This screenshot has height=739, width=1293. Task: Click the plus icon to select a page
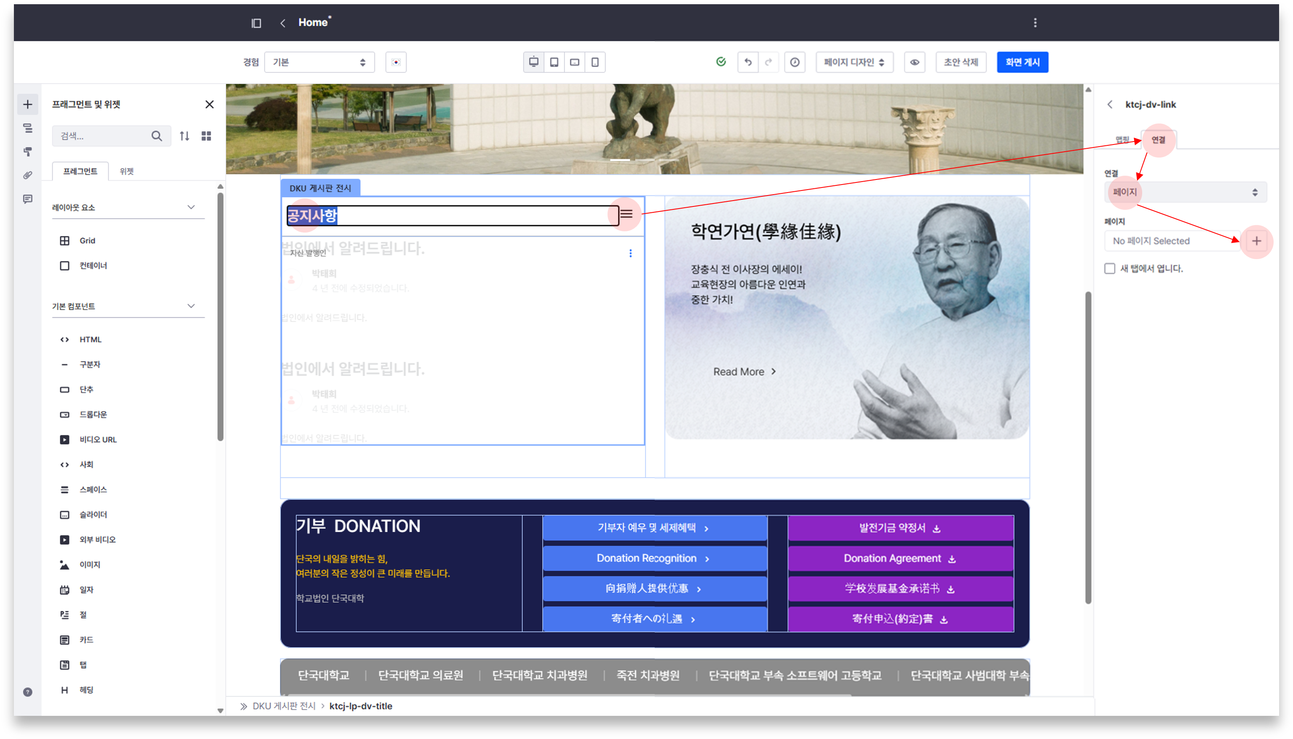coord(1256,241)
